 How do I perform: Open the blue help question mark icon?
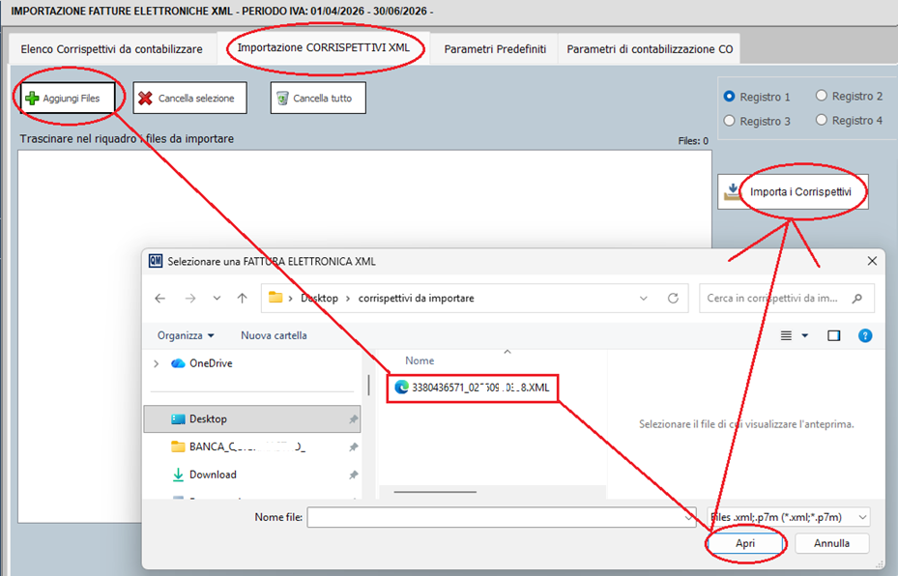pos(865,335)
